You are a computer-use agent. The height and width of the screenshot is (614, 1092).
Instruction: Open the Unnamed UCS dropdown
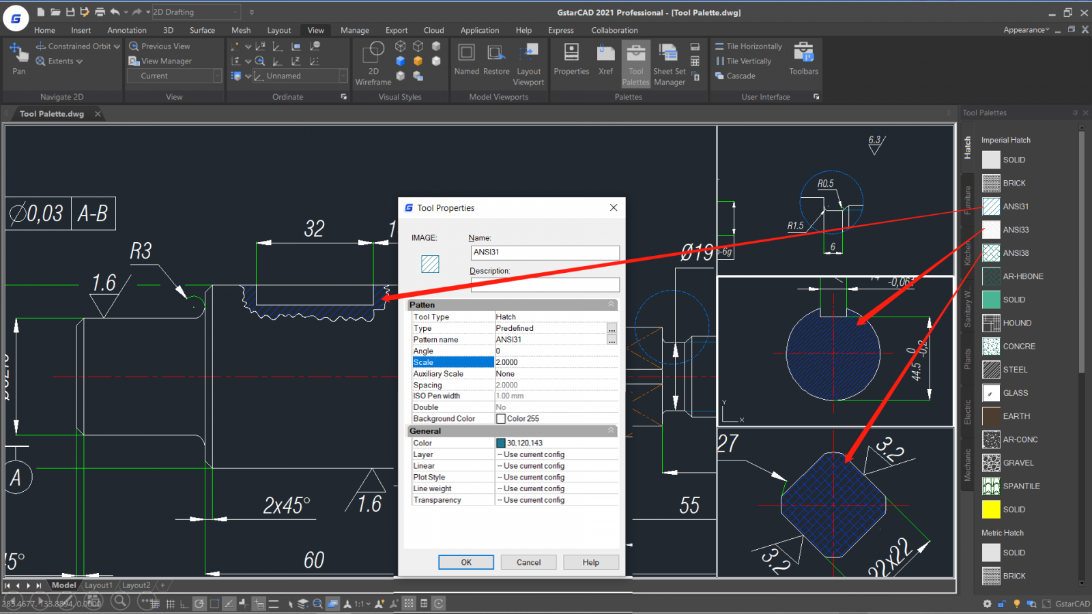click(x=300, y=76)
